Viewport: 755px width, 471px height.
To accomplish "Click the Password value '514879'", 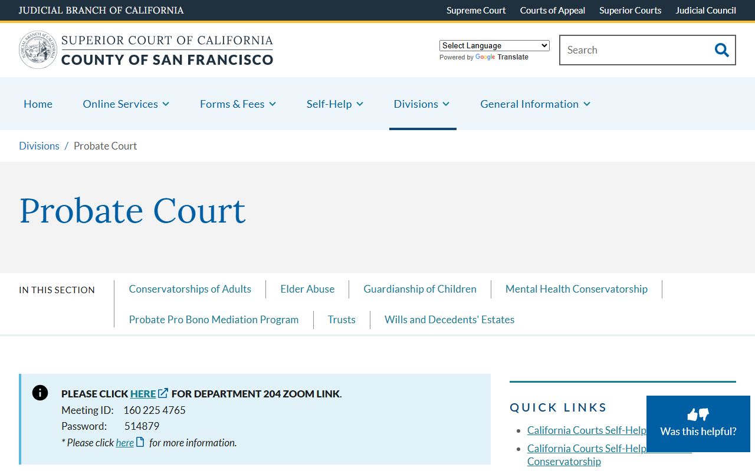I will [x=142, y=426].
